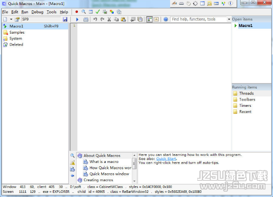Click the green checkmark compile icon
The image size is (273, 197).
click(98, 12)
